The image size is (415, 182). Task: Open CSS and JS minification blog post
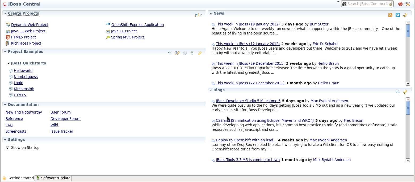pos(265,120)
